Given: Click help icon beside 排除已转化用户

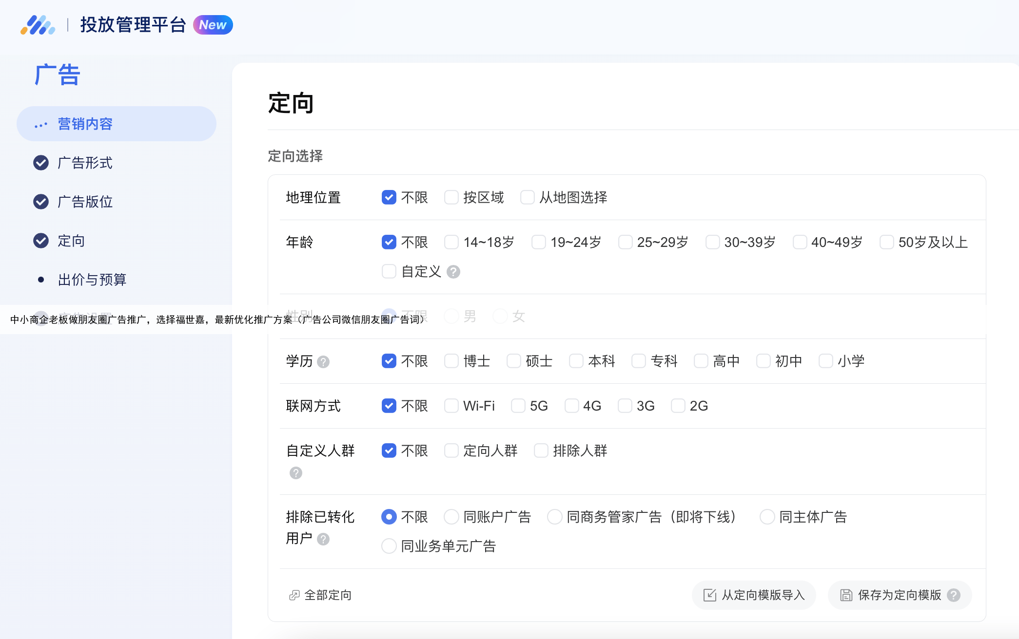Looking at the screenshot, I should [323, 539].
